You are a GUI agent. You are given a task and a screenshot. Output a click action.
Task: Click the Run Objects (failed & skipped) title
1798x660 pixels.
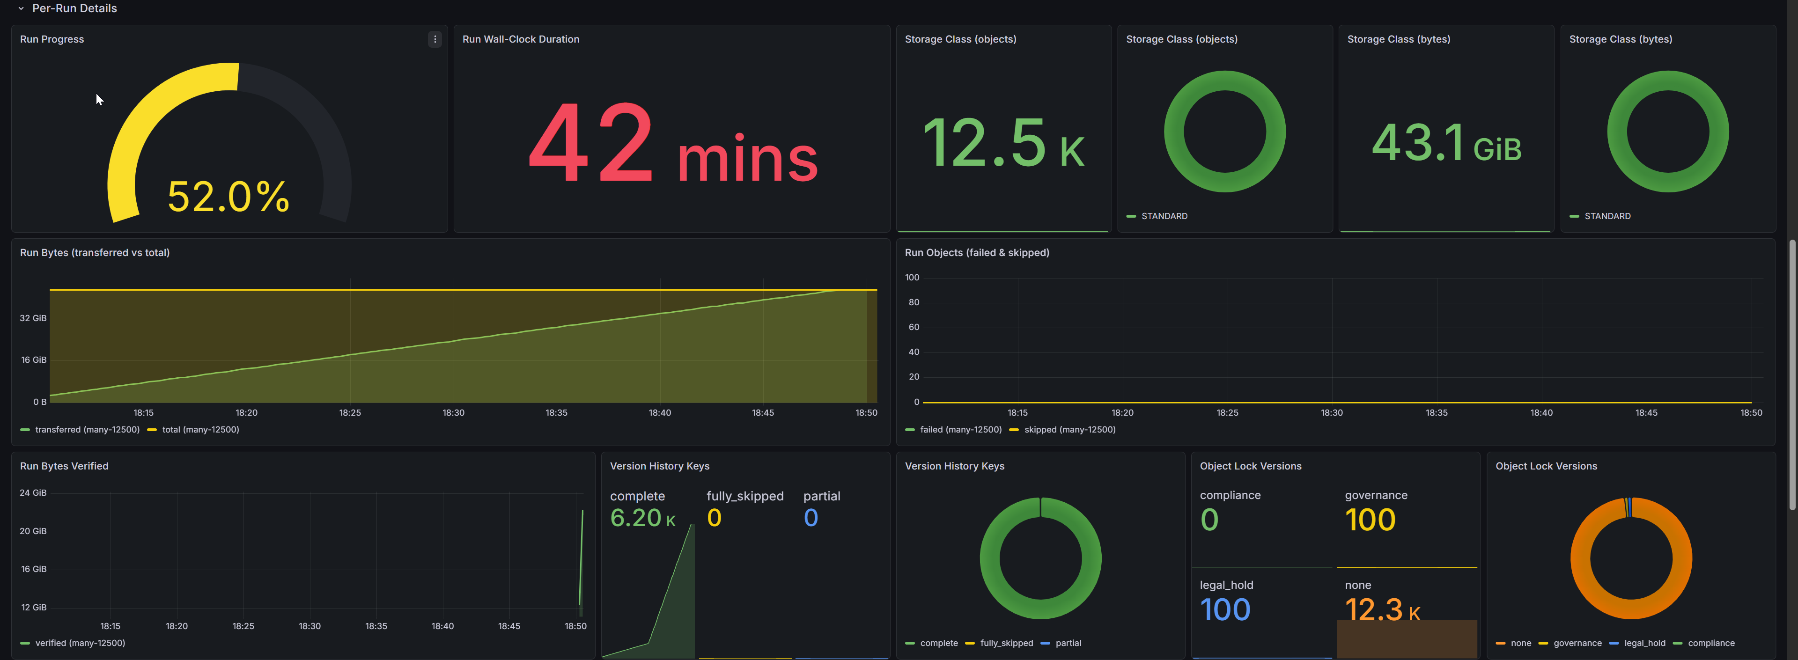pos(976,253)
